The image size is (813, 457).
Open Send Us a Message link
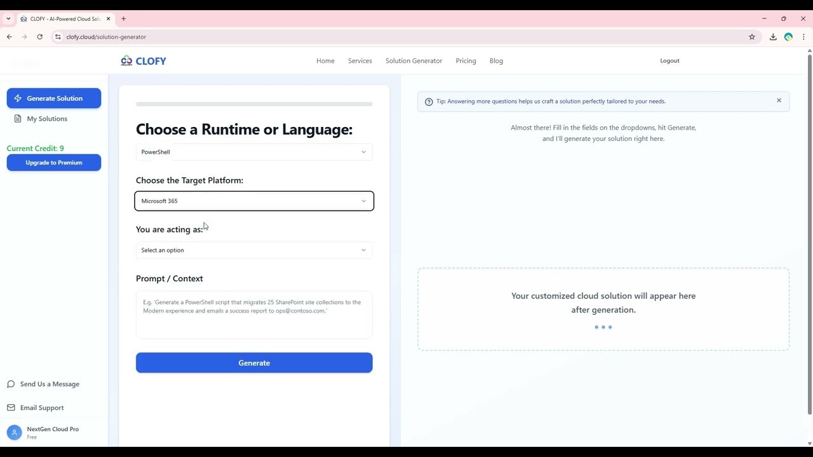[50, 384]
